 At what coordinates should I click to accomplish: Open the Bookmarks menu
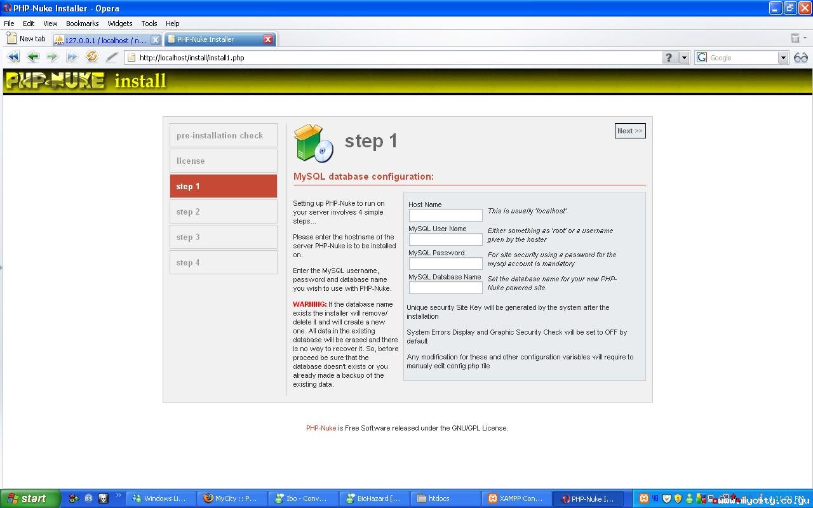83,23
